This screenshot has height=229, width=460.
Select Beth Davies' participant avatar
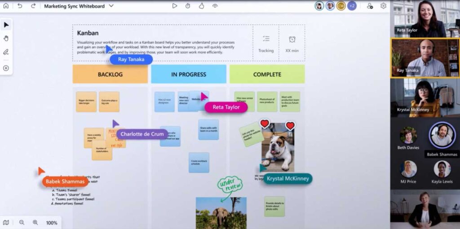(408, 135)
